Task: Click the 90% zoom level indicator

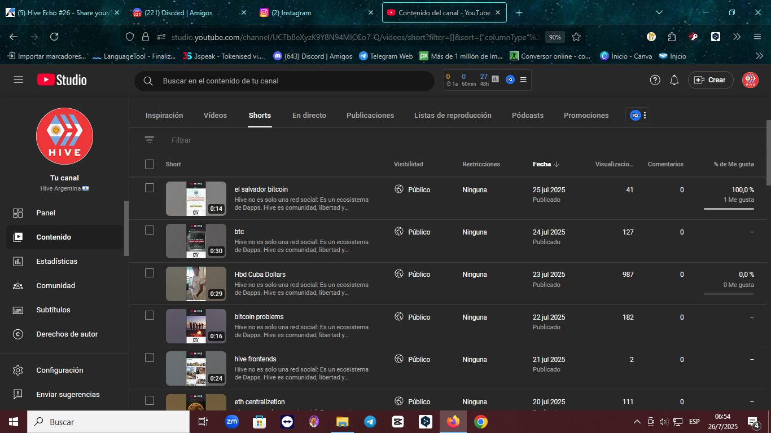Action: 555,37
